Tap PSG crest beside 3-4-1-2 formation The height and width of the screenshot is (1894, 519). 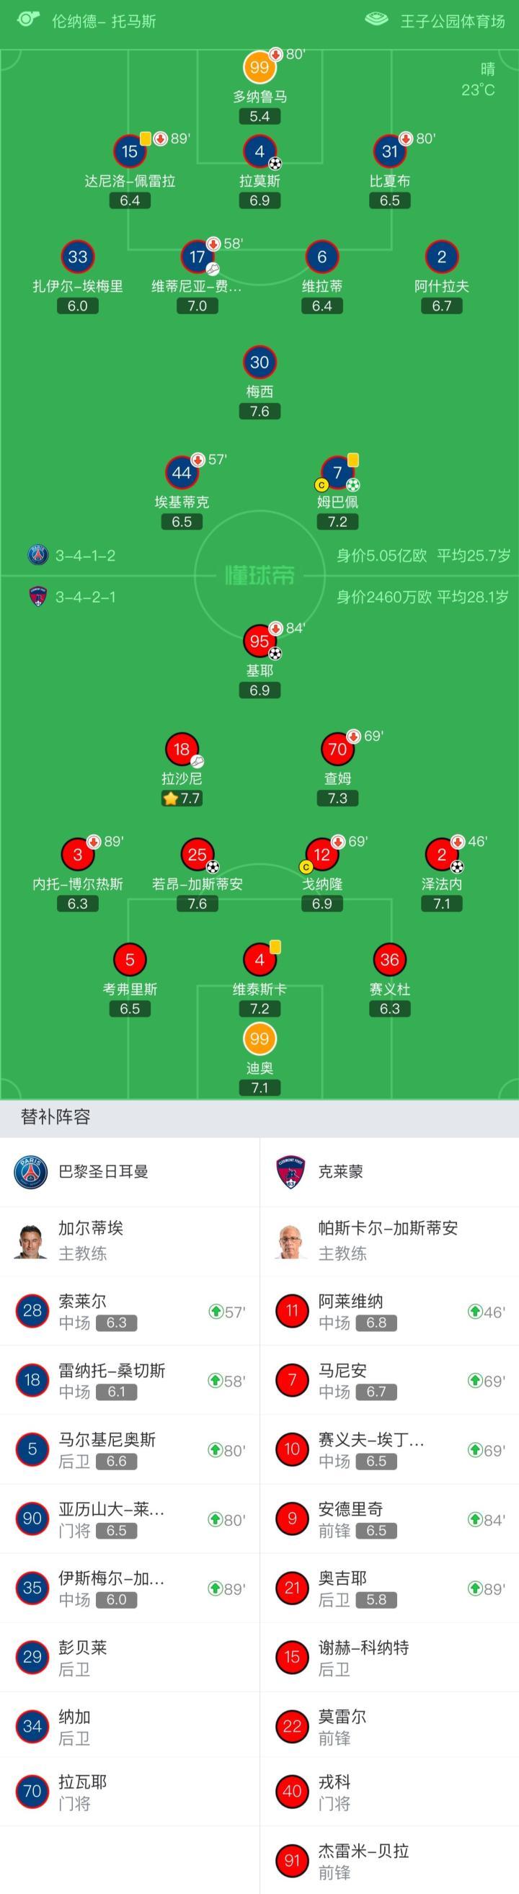click(x=38, y=555)
